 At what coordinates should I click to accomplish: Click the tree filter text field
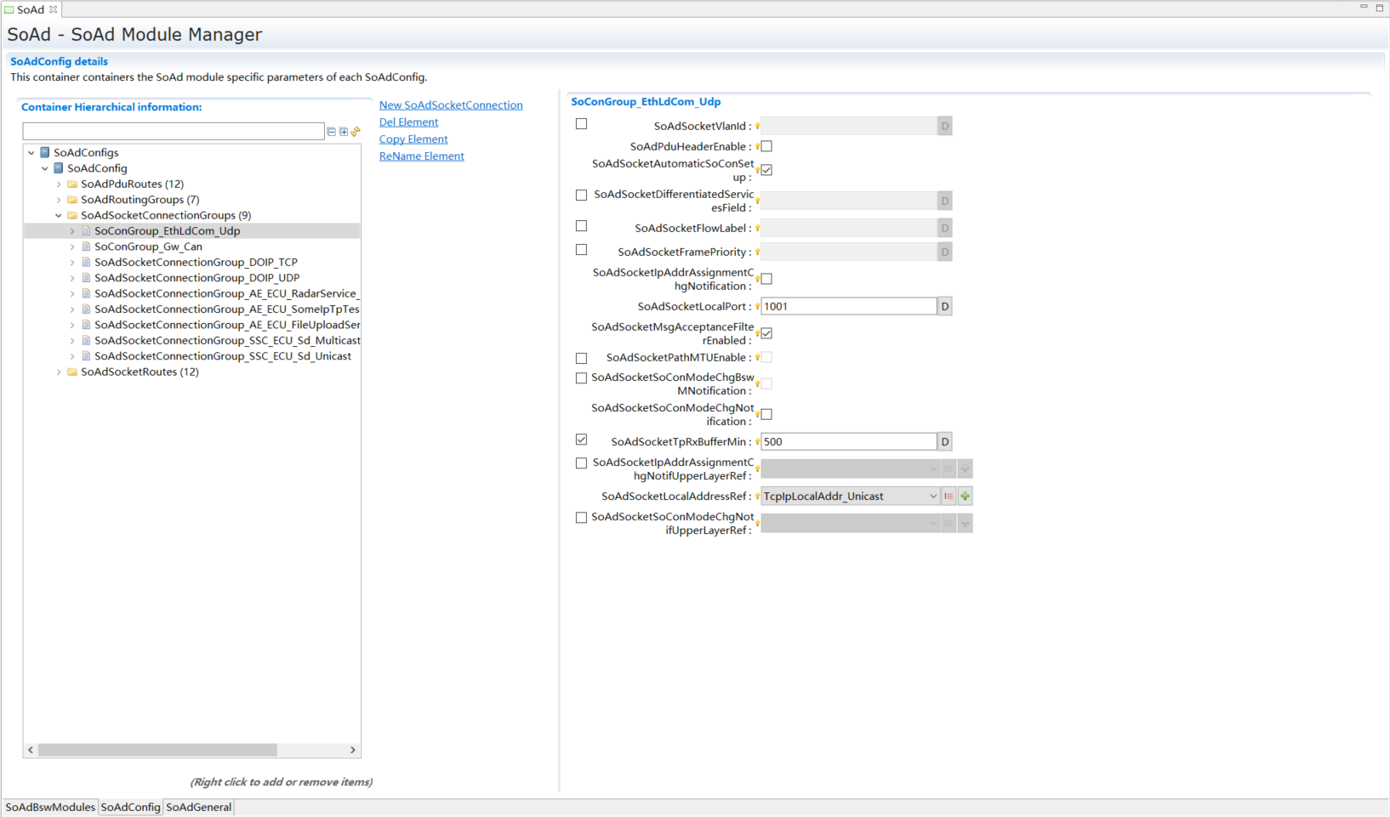click(174, 132)
